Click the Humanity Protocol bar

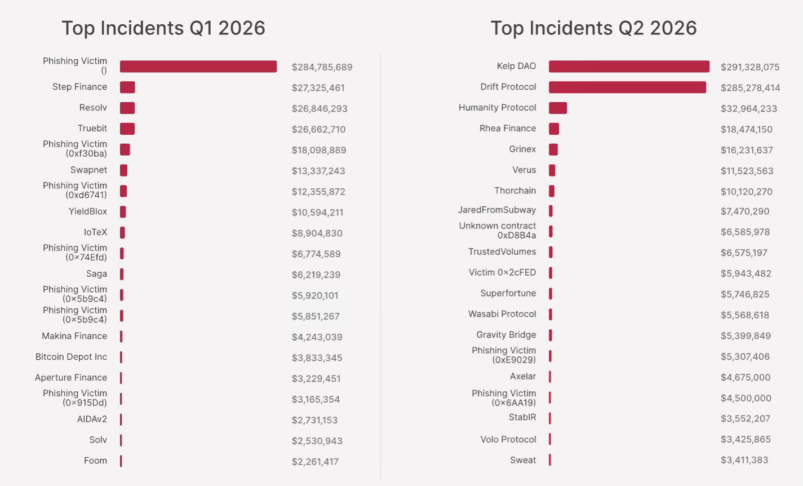click(x=558, y=108)
